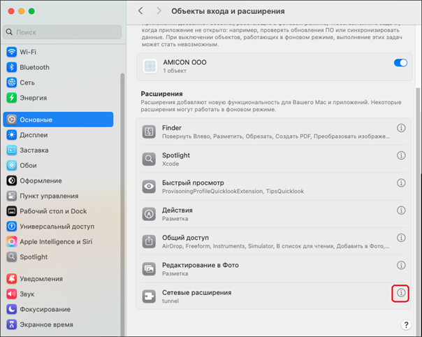Open Дисплеи settings pane
The image size is (422, 337).
tap(34, 135)
